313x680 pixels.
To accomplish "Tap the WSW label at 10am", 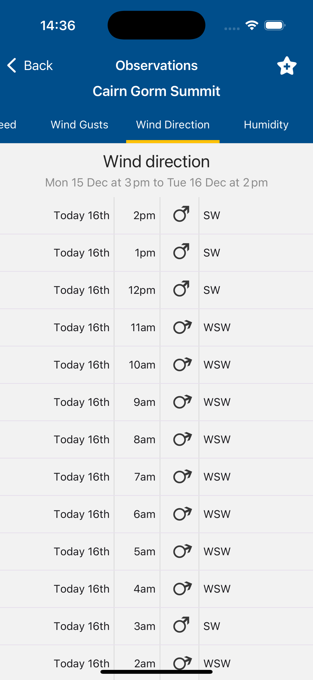I will click(x=217, y=365).
